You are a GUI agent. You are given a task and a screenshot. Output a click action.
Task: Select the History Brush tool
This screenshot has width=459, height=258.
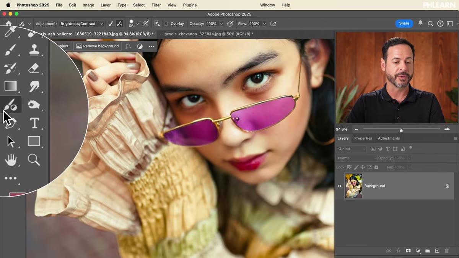tap(10, 68)
